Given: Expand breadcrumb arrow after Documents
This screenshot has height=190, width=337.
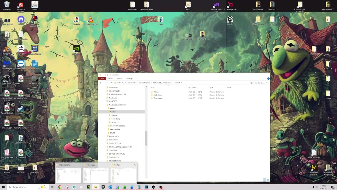Looking at the screenshot, I should click(137, 83).
